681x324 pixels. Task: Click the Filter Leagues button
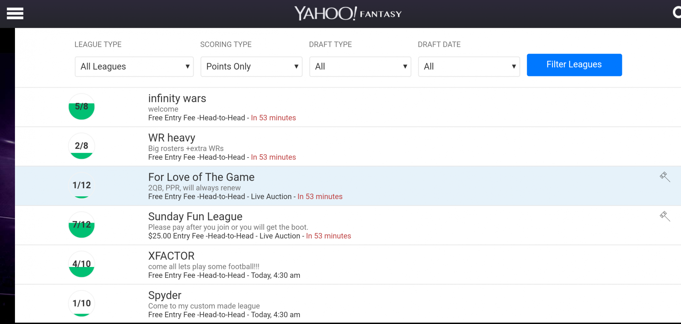574,65
